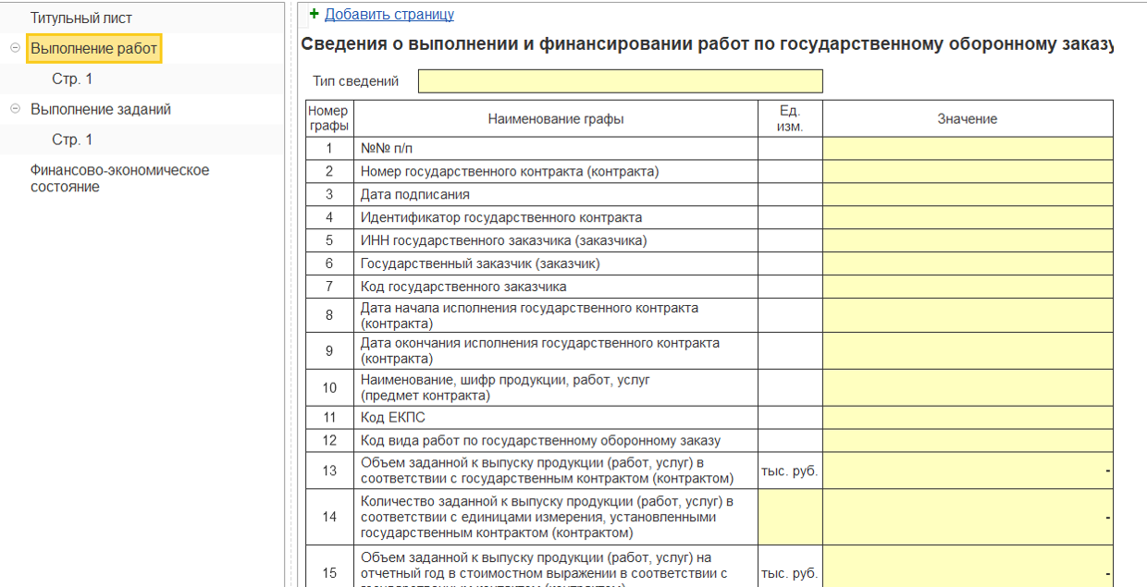Click the 'тыс. руб.' unit in row 15
1147x587 pixels.
pyautogui.click(x=790, y=573)
